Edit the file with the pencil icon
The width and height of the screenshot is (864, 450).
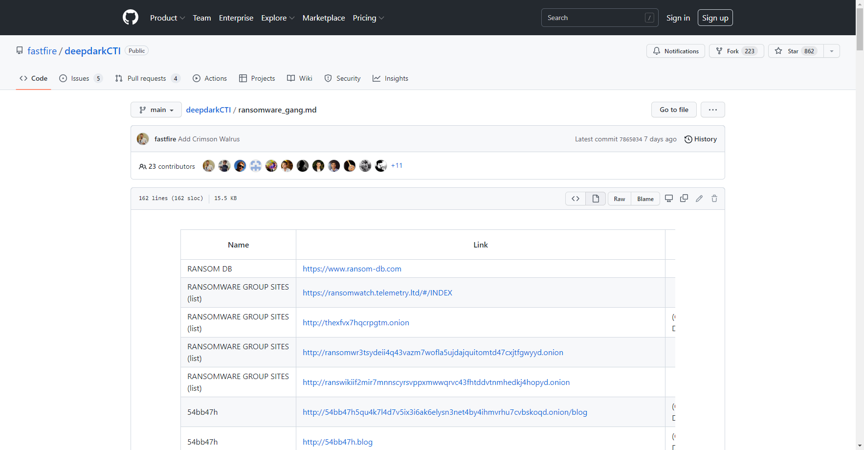pos(699,198)
